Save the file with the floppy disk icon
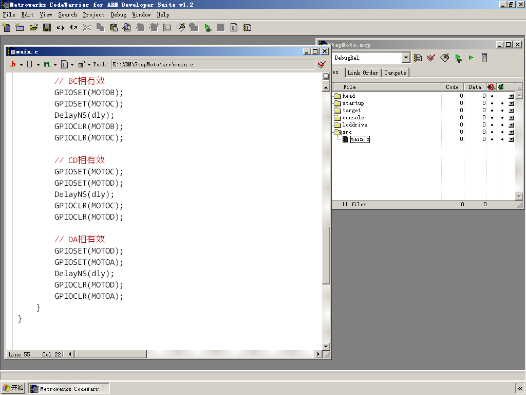 coord(47,28)
